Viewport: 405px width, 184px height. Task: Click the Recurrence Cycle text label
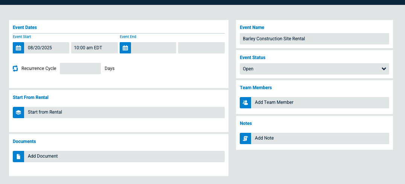tap(39, 68)
